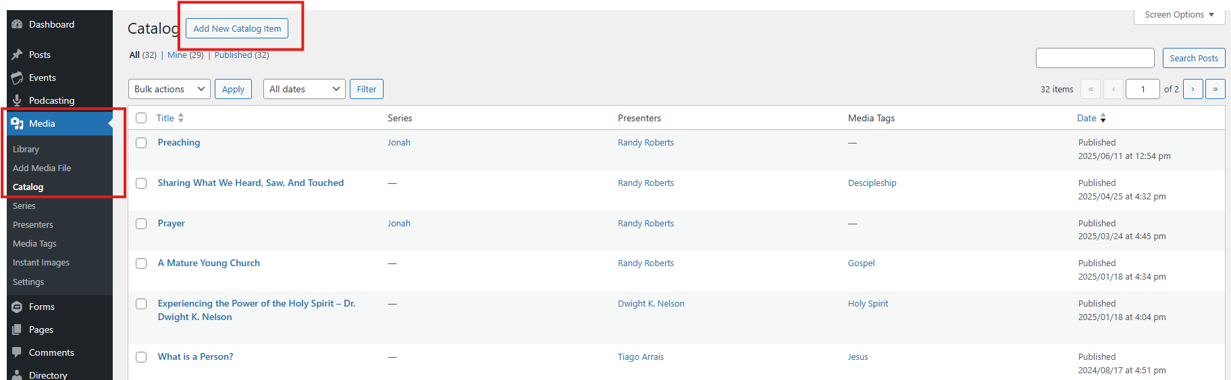The height and width of the screenshot is (380, 1231).
Task: Click the Directory person icon
Action: tap(17, 375)
